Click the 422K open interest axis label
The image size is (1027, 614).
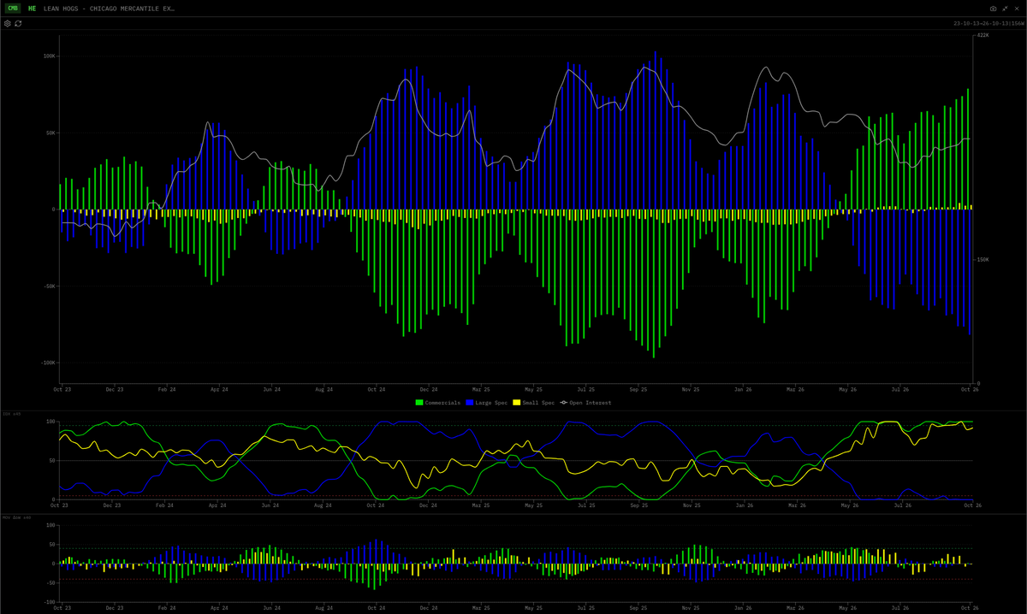982,35
